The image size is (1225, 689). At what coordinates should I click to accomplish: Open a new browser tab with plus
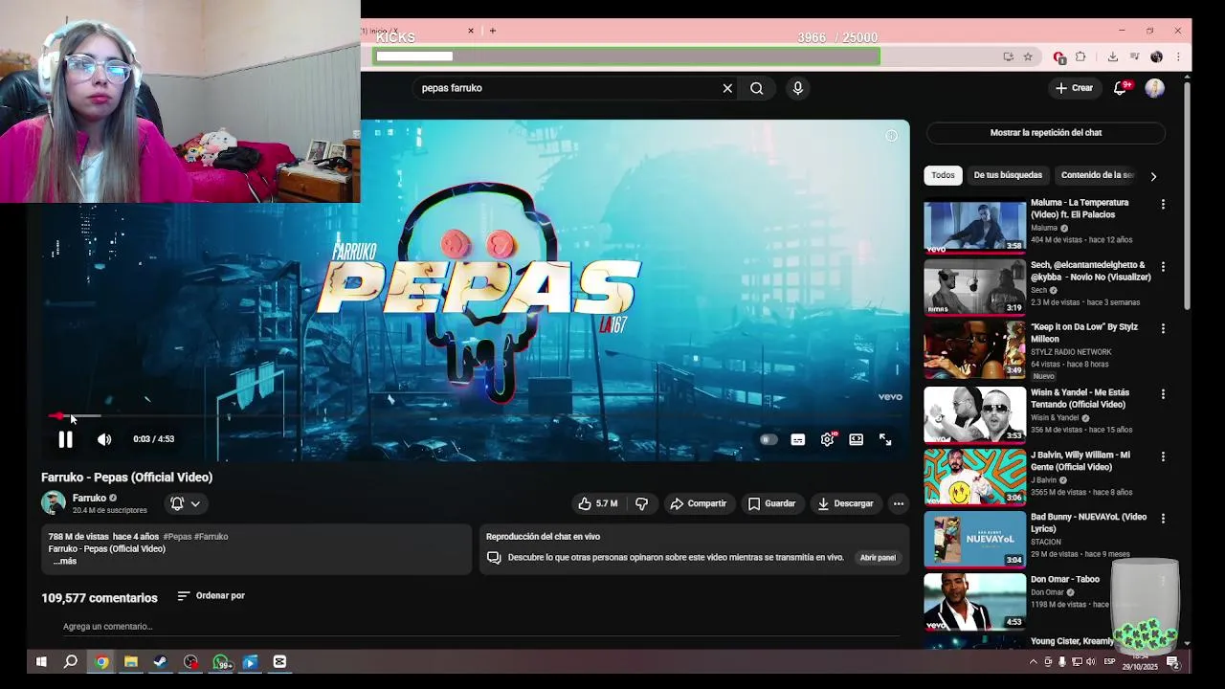(493, 31)
